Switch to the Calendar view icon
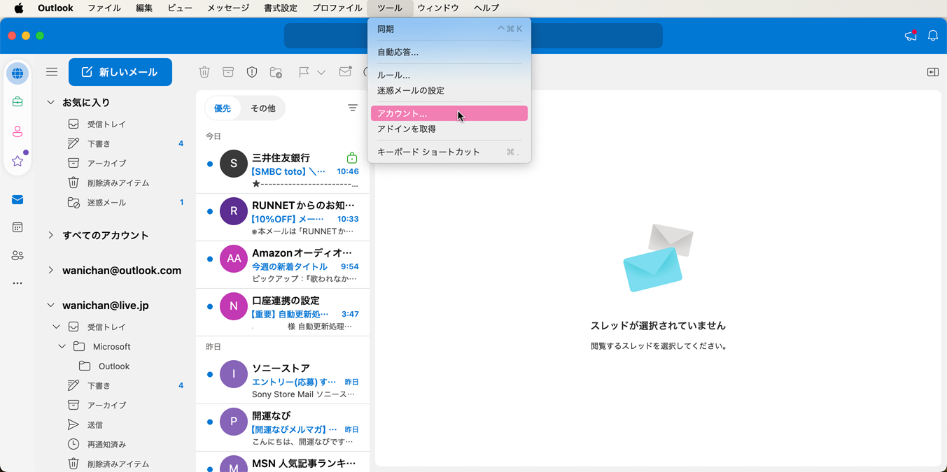Viewport: 947px width, 472px height. click(x=17, y=227)
